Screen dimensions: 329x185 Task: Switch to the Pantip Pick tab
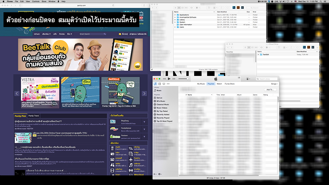point(20,116)
